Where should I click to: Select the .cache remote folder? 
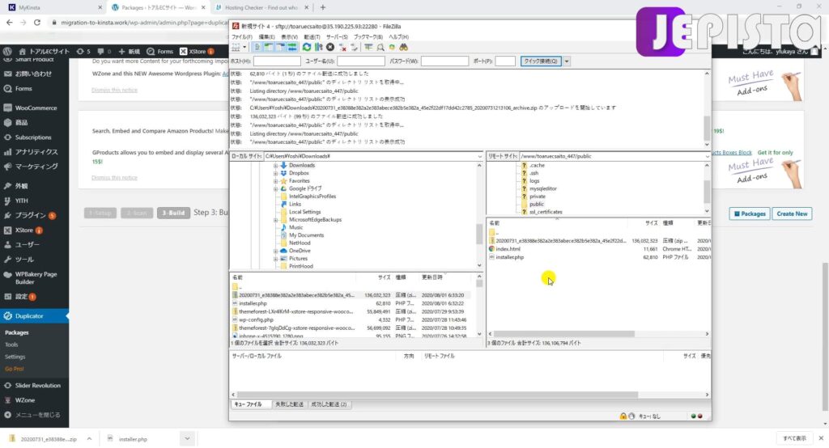click(537, 165)
